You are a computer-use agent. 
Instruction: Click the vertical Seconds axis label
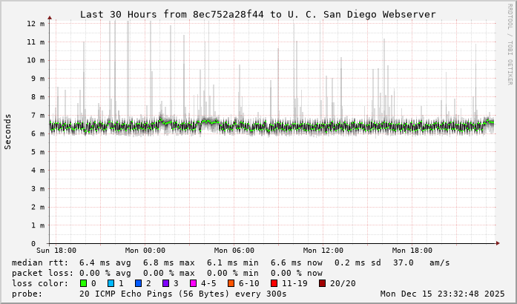coord(8,132)
